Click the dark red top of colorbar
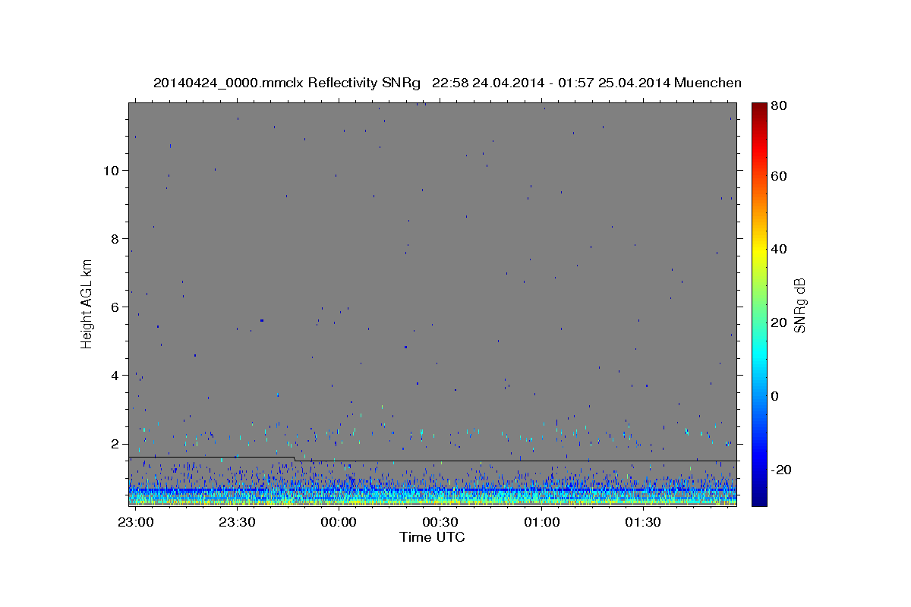 coord(759,106)
